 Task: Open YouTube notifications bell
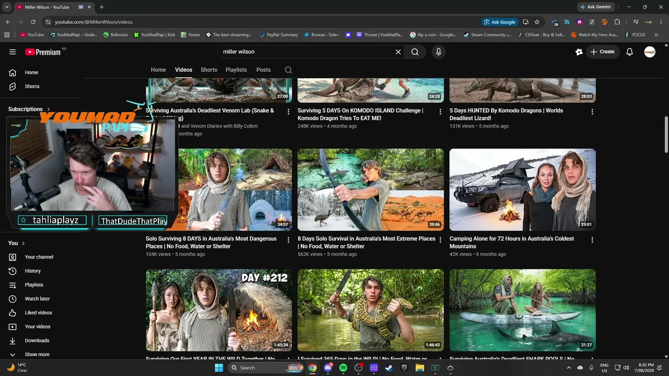[x=630, y=52]
